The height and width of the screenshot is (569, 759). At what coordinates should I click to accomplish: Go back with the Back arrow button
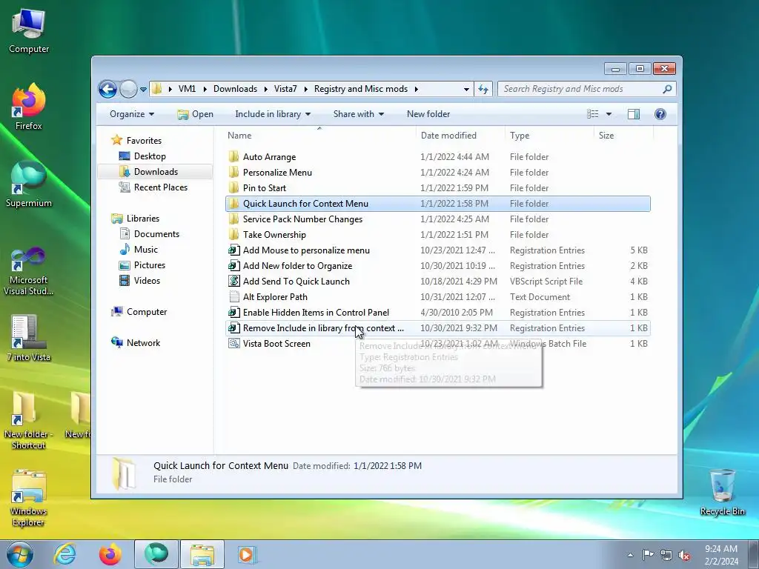107,89
